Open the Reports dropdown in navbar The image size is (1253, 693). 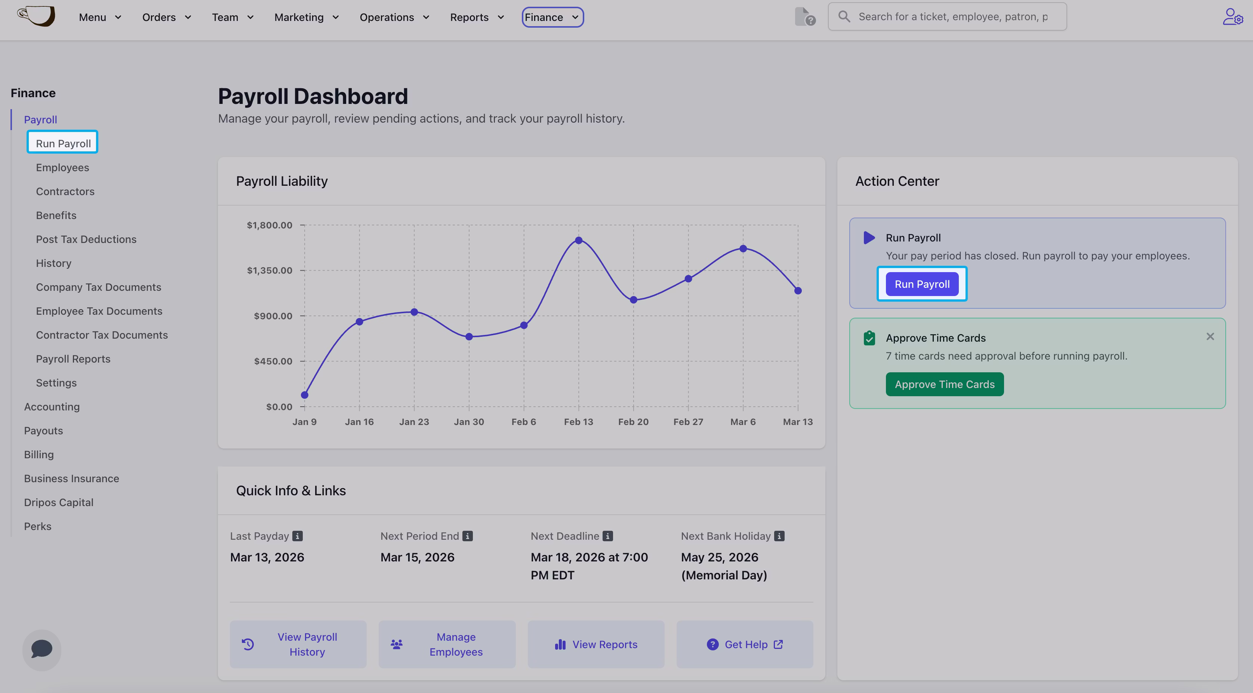pos(477,18)
